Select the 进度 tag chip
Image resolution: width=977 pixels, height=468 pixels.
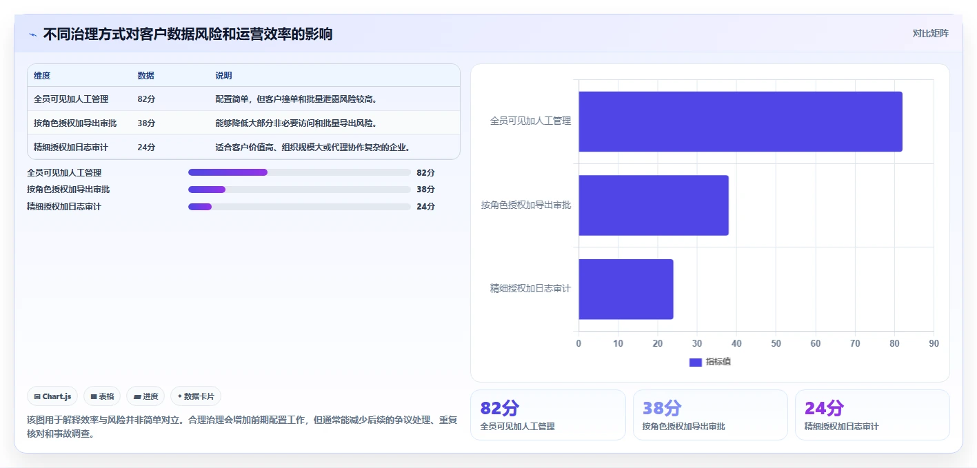pos(145,396)
